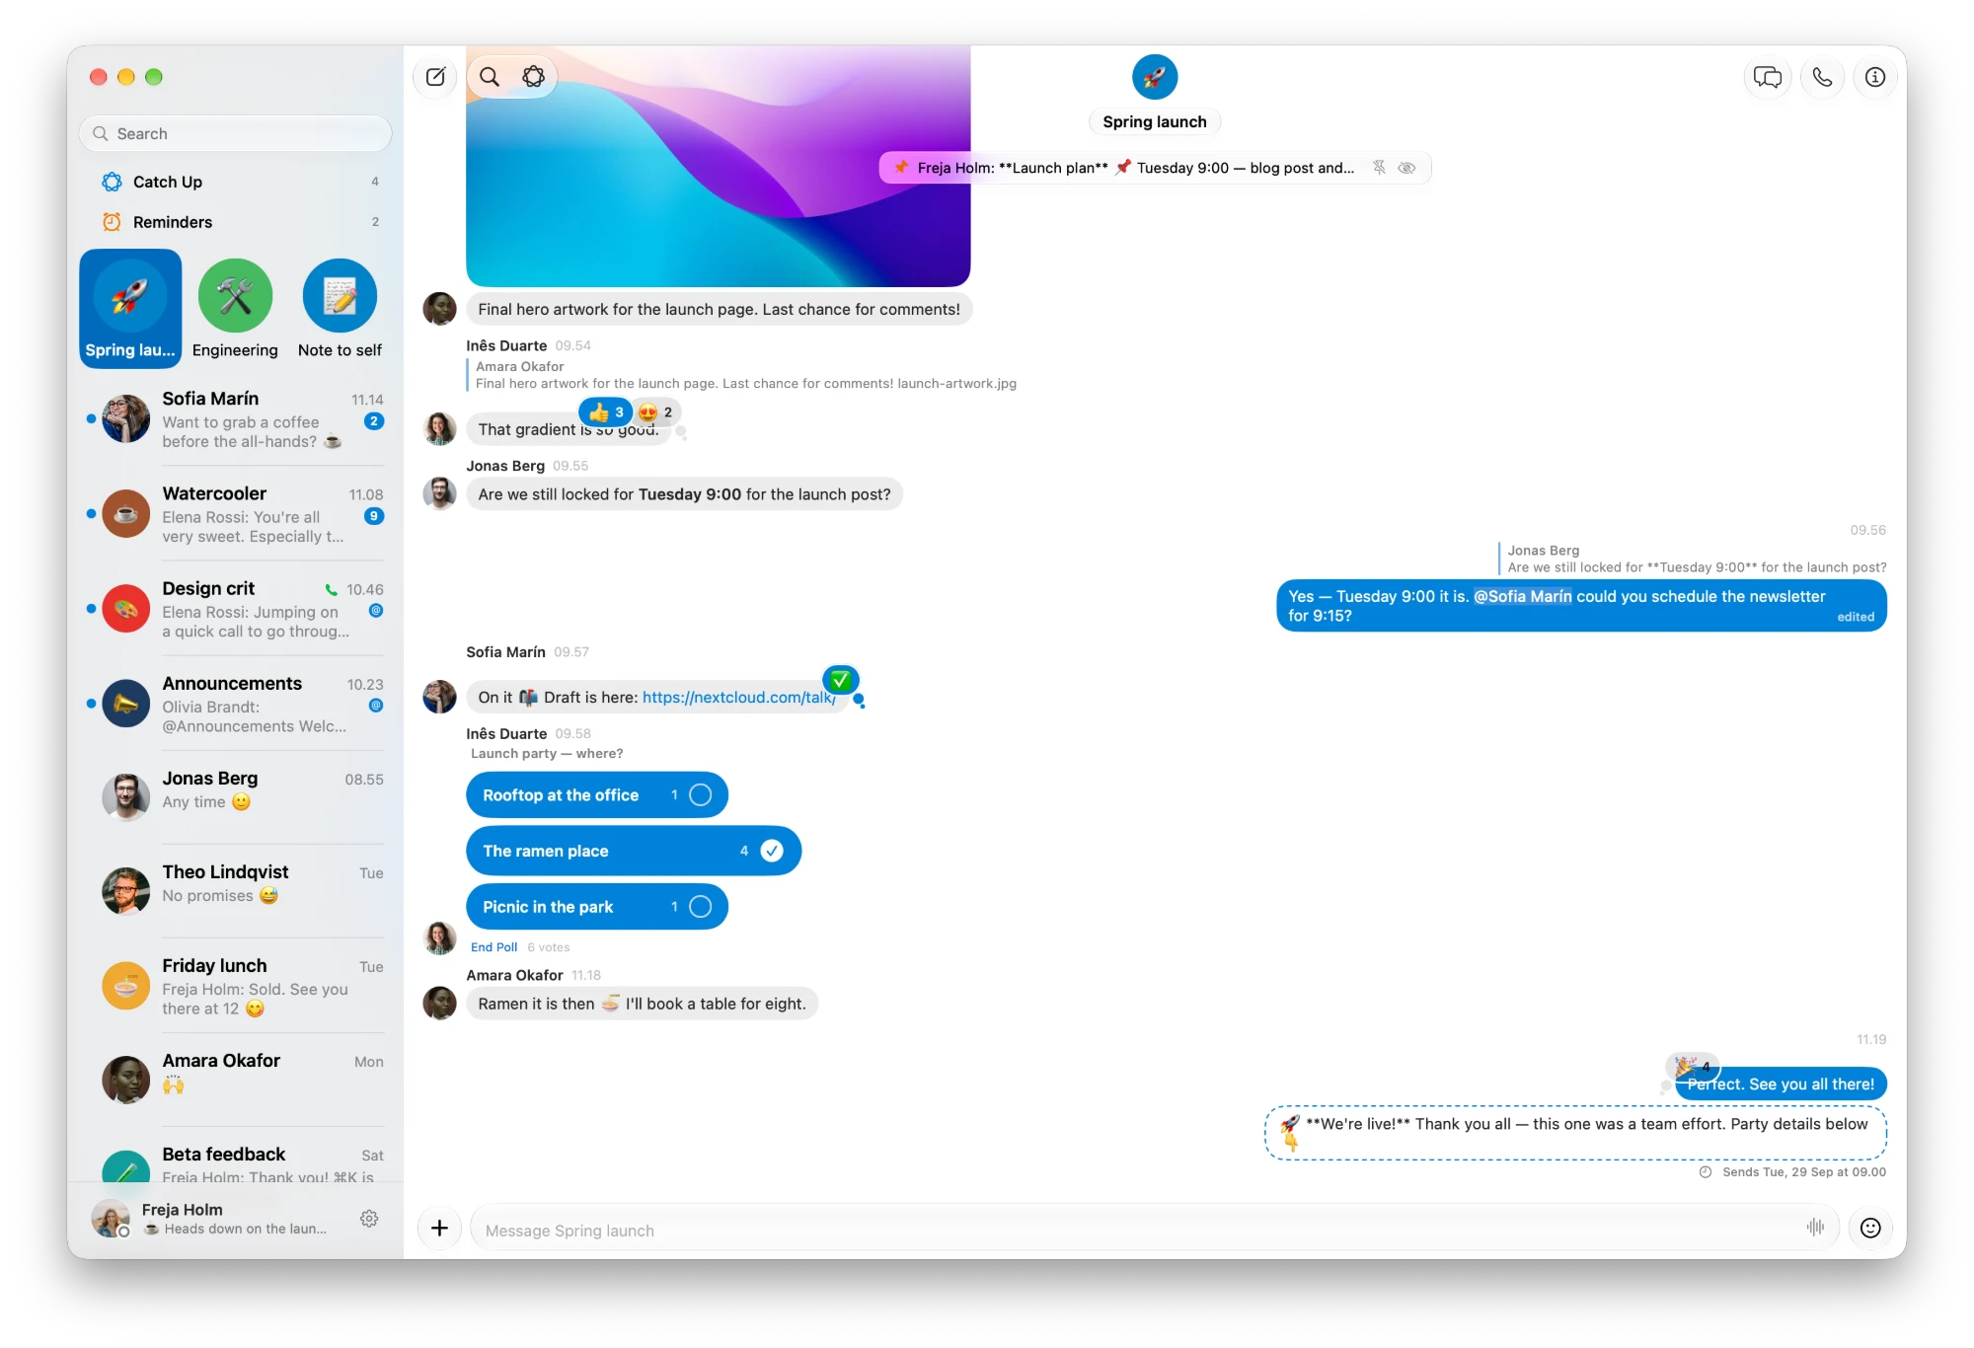Select the Engineering pinned conversation tile
This screenshot has width=1974, height=1348.
click(x=235, y=309)
